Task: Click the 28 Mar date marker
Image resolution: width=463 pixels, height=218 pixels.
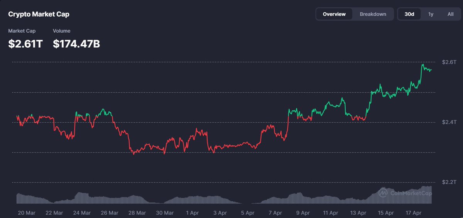Action: pos(137,213)
